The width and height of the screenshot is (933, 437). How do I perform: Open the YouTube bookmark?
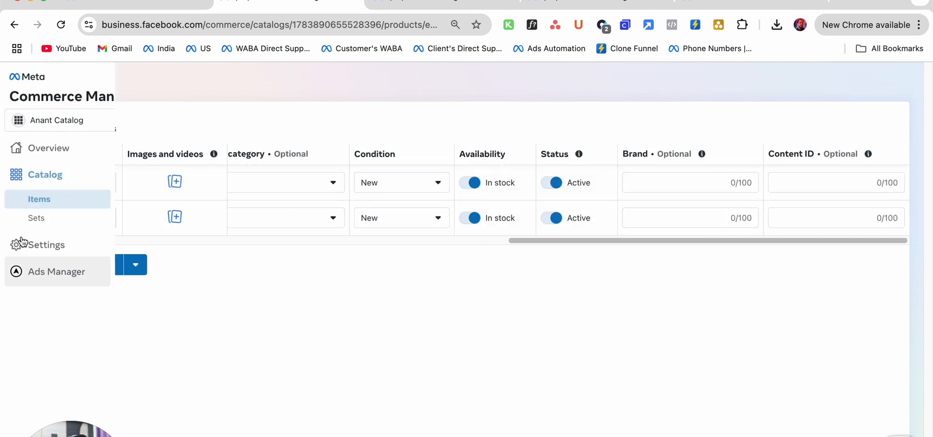(64, 49)
